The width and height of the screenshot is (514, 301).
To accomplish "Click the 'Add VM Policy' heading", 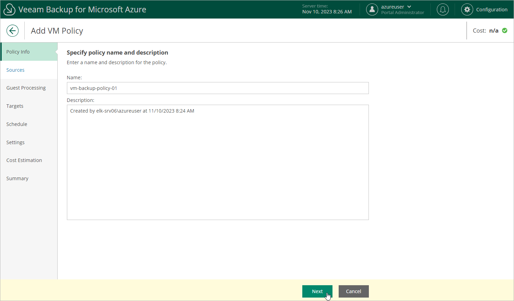I will pyautogui.click(x=57, y=31).
